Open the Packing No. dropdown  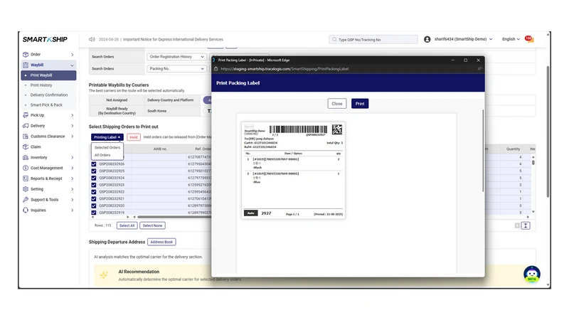[x=176, y=68]
